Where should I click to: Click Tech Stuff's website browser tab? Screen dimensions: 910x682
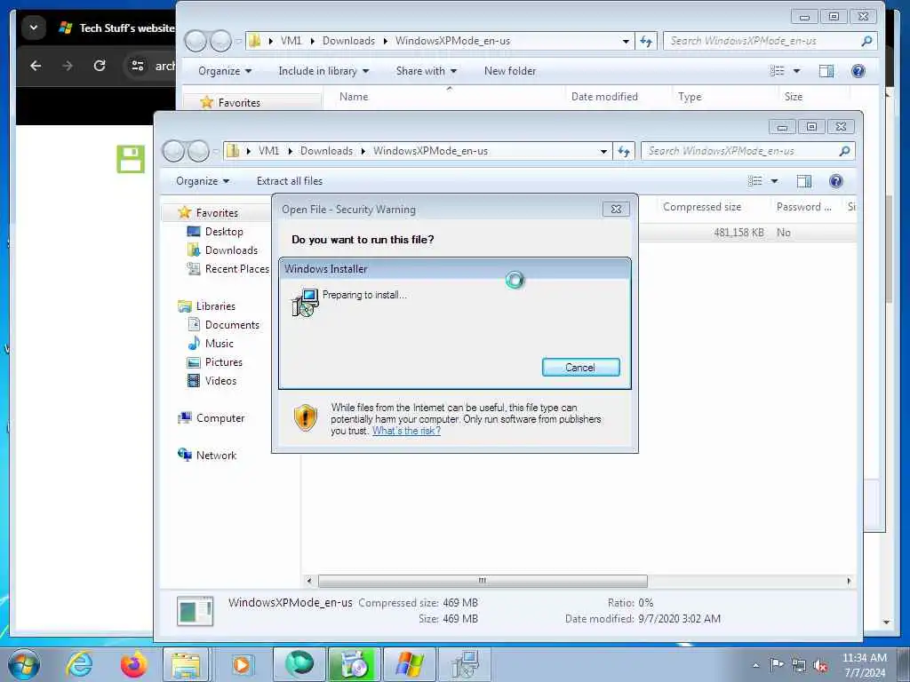pos(116,28)
